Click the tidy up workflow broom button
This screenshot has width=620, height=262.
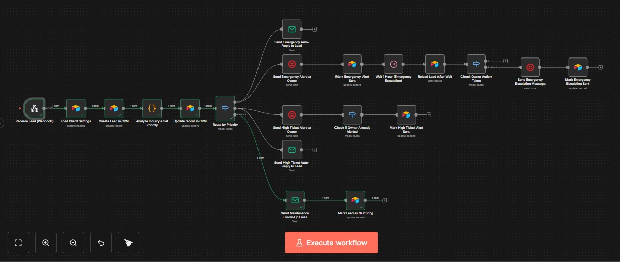click(x=128, y=243)
